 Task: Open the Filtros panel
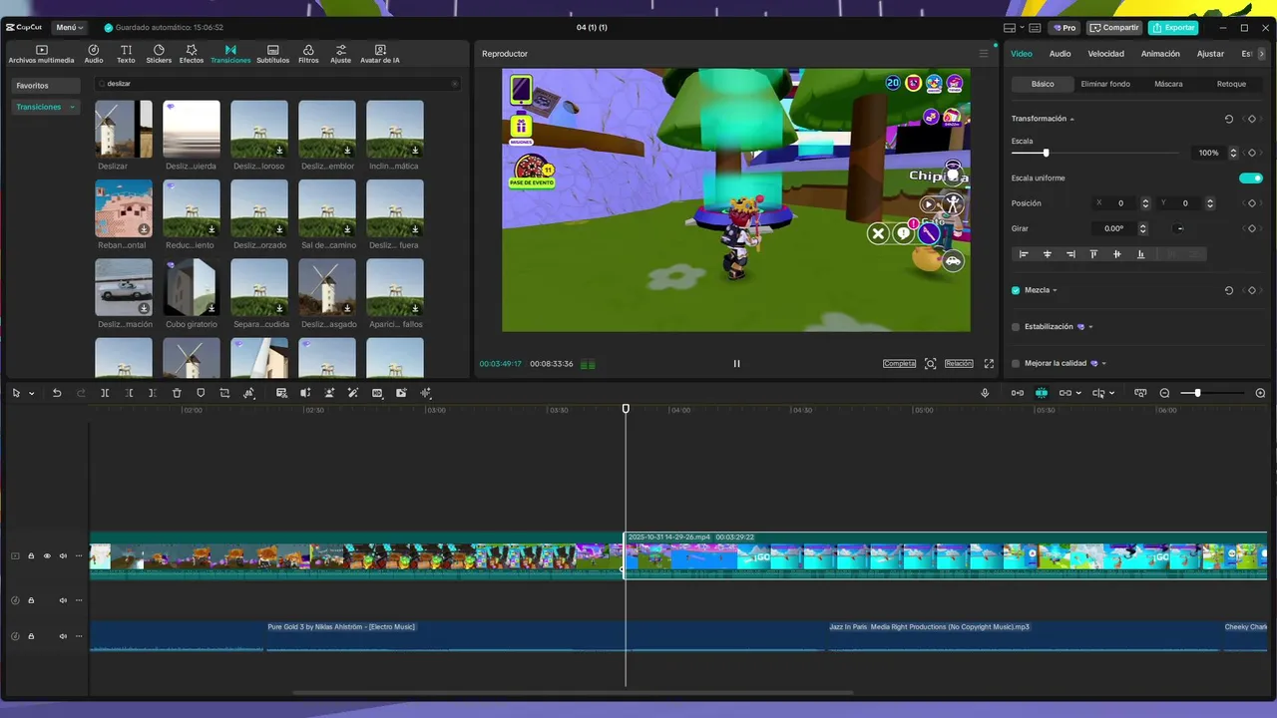point(308,54)
